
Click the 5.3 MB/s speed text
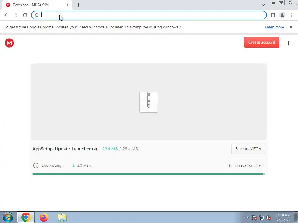[84, 166]
